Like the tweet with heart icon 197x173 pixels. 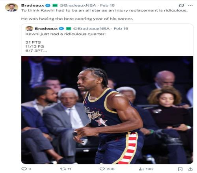pos(102,169)
